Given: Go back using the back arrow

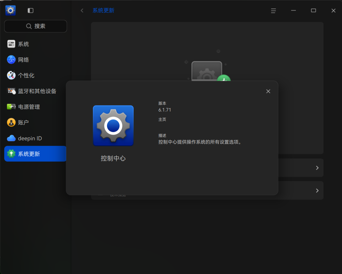Looking at the screenshot, I should [x=82, y=10].
